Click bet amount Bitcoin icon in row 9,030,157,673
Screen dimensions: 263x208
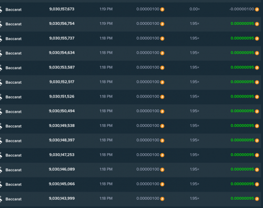163,9
